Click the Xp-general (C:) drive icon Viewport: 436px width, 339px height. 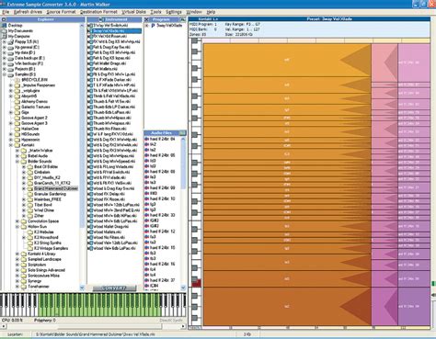[x=11, y=48]
